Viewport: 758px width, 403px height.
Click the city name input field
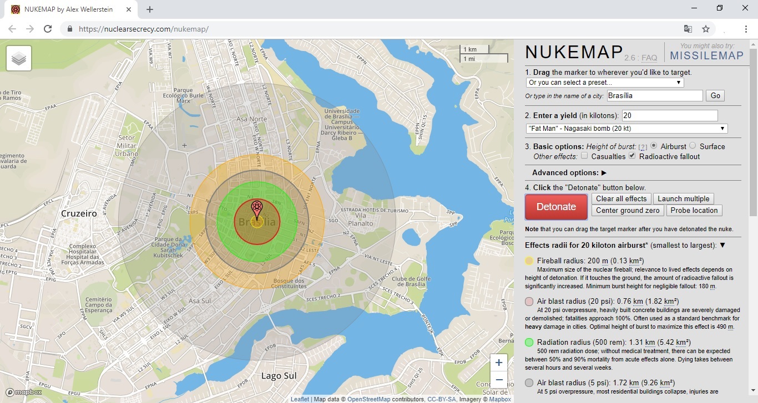[654, 95]
